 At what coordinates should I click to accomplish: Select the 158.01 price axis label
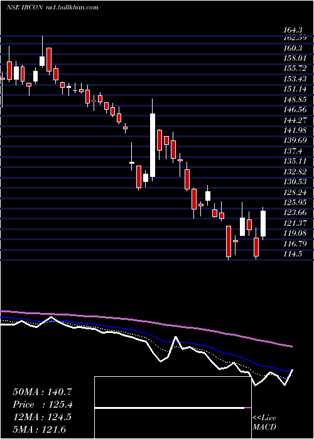(x=295, y=58)
